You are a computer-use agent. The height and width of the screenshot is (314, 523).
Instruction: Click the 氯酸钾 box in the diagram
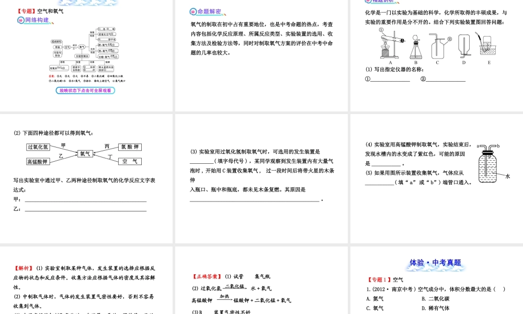(x=130, y=147)
